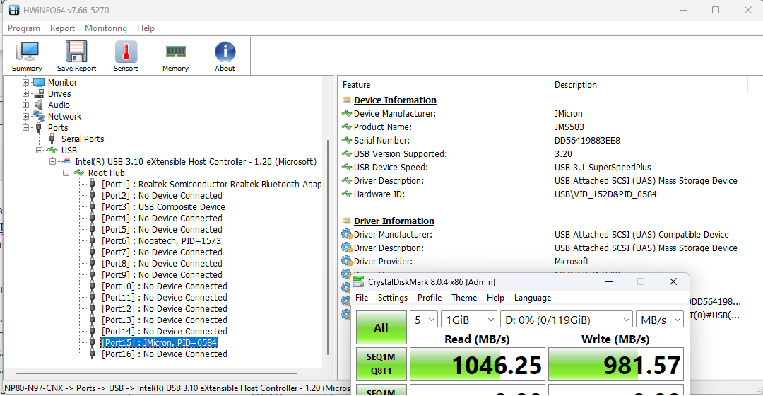Click the Network icon in the tree
This screenshot has height=396, width=763.
[39, 116]
